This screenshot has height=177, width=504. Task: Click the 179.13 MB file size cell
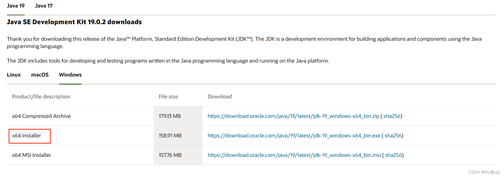coord(170,116)
